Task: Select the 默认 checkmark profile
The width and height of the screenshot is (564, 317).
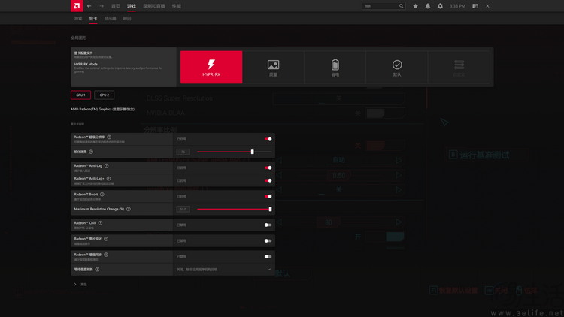Action: (397, 67)
